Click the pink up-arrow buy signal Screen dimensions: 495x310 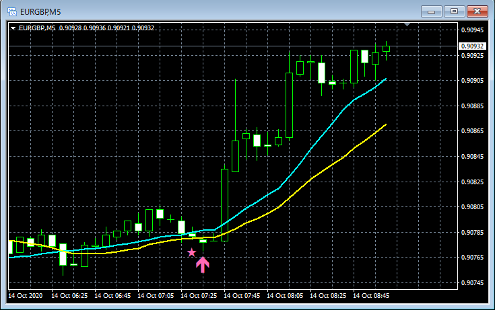pos(203,265)
